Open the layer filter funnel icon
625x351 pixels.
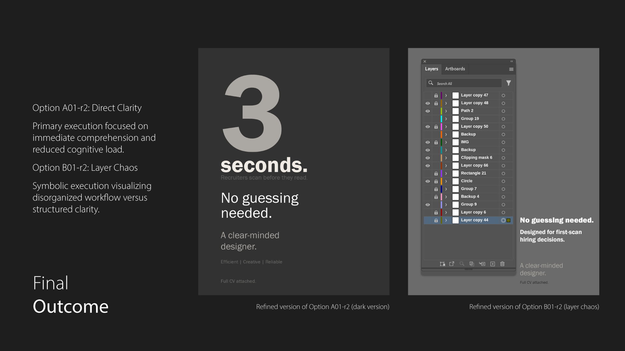pyautogui.click(x=508, y=83)
